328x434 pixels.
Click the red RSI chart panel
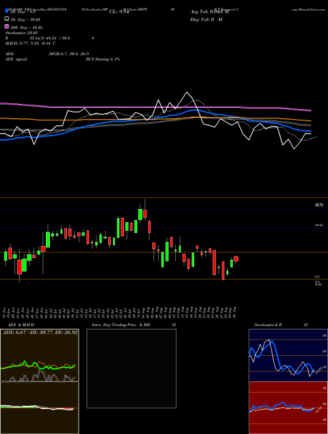pyautogui.click(x=288, y=408)
